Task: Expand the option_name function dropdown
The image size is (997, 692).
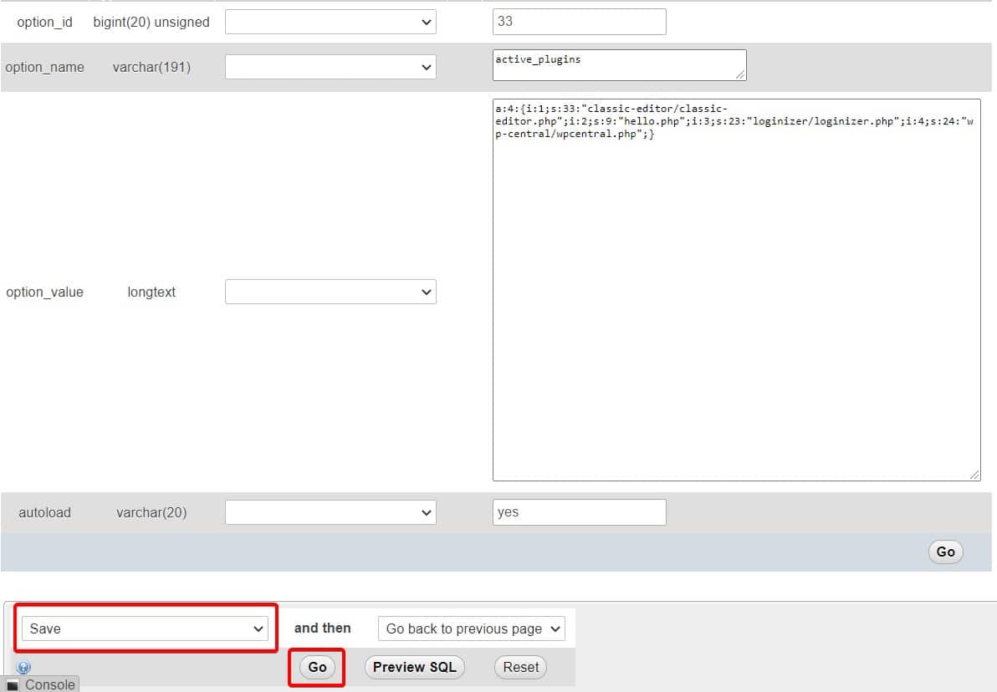Action: tap(330, 67)
